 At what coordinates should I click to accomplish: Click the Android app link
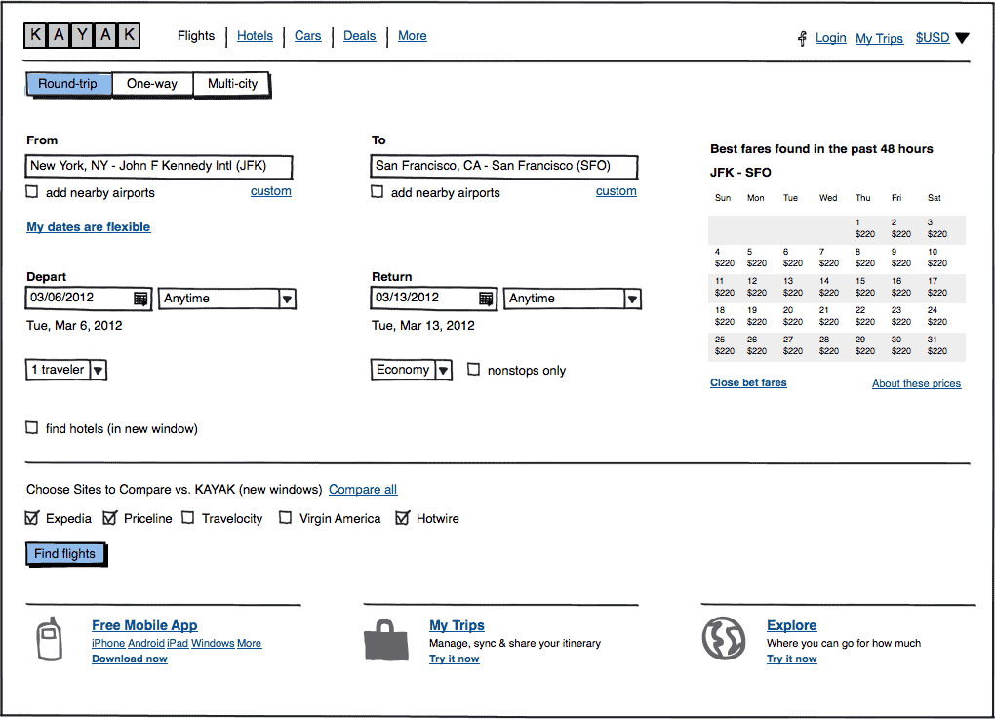(146, 644)
